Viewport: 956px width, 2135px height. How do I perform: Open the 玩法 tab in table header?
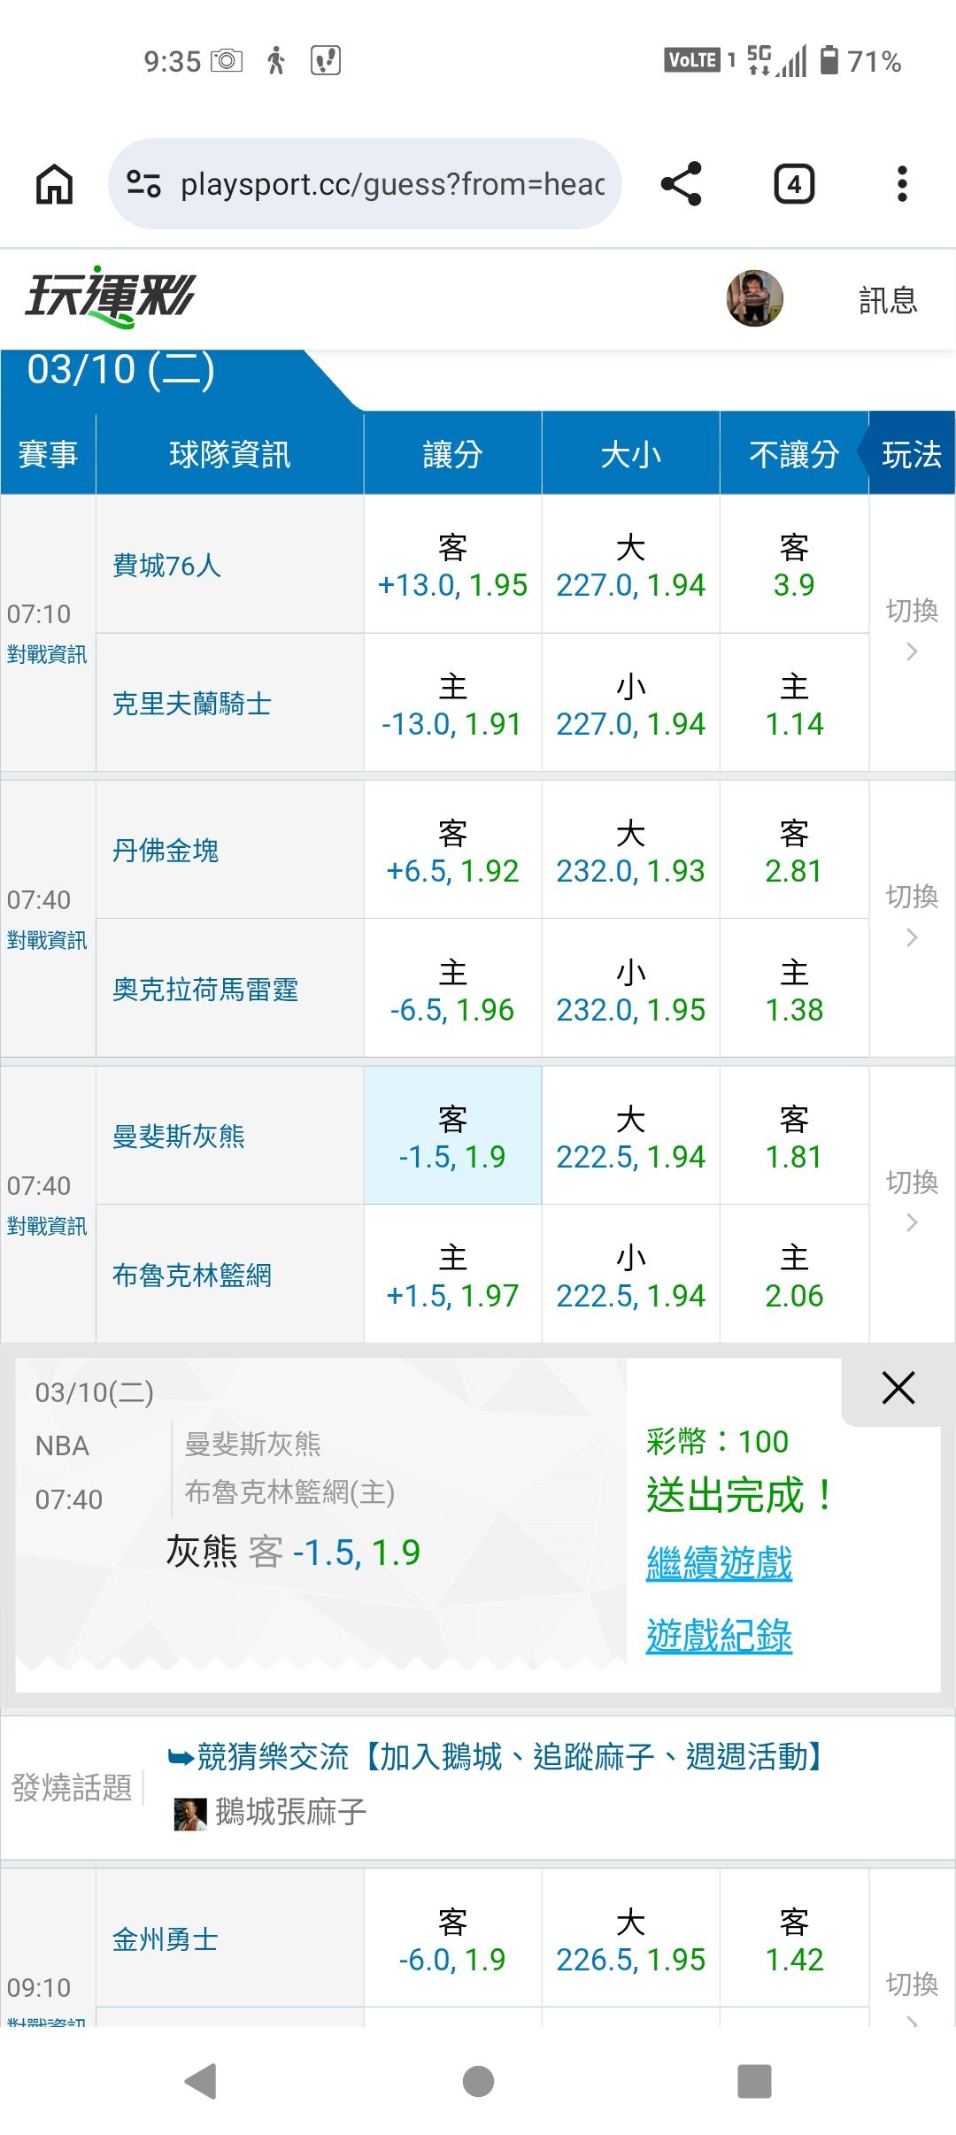tap(911, 455)
